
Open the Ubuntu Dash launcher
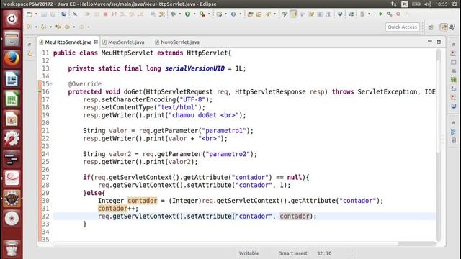(12, 19)
